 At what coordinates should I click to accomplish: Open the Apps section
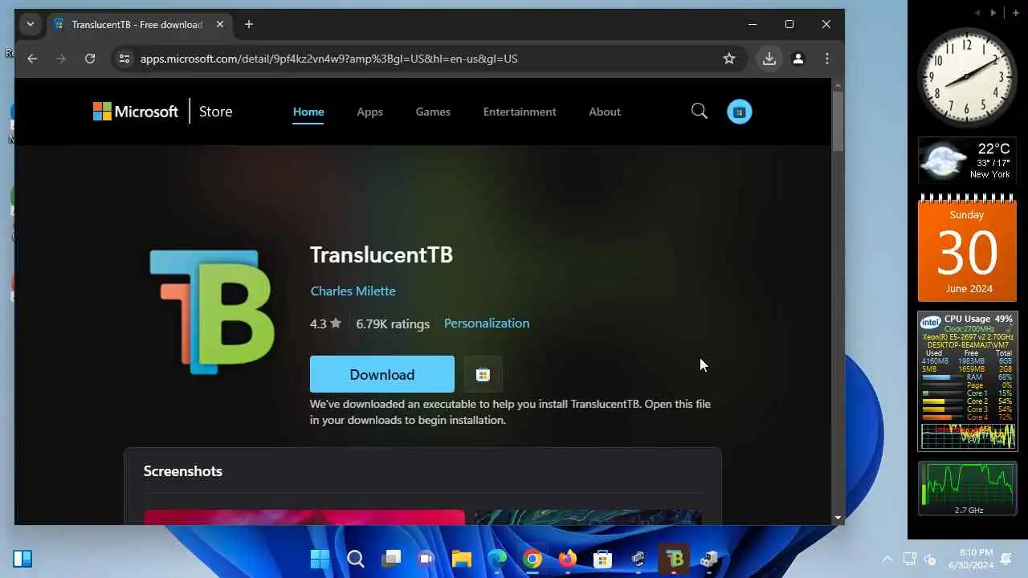(x=369, y=112)
